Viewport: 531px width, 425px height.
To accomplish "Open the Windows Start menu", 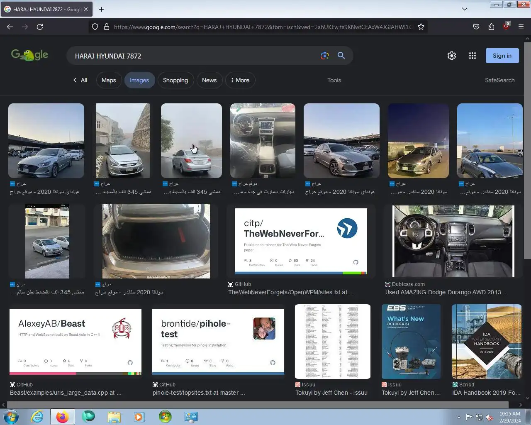I will coord(11,417).
